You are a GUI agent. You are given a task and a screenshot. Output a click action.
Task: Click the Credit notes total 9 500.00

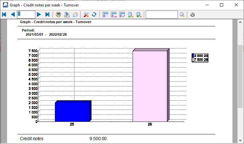(x=98, y=139)
